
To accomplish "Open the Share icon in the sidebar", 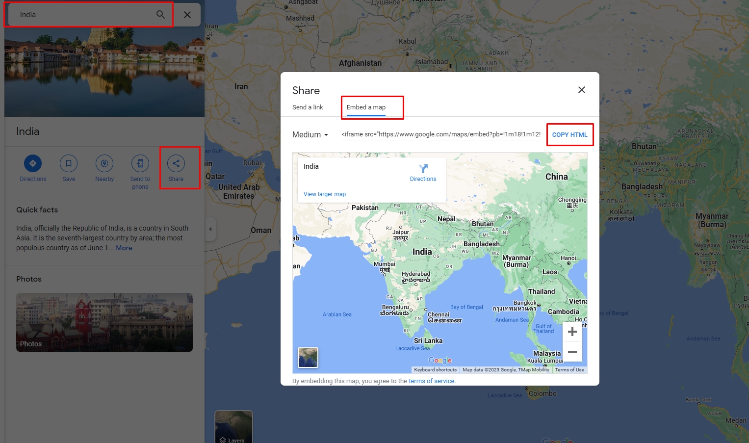I will (x=175, y=163).
